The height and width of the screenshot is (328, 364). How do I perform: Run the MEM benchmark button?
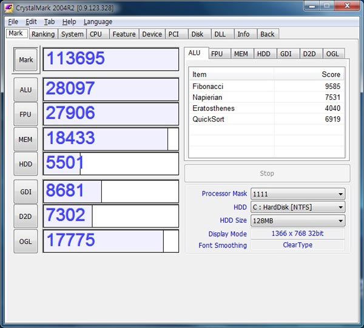pyautogui.click(x=25, y=139)
